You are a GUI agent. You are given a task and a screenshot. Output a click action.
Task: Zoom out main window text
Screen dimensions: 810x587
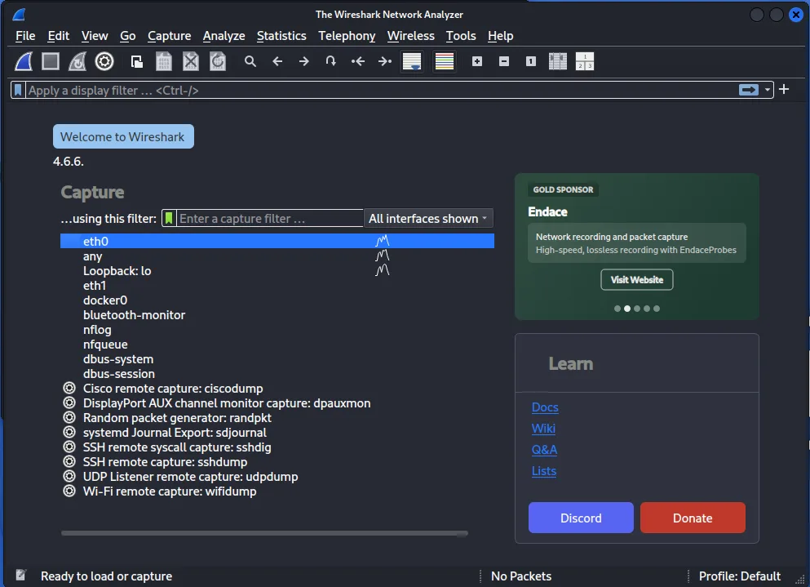click(503, 61)
